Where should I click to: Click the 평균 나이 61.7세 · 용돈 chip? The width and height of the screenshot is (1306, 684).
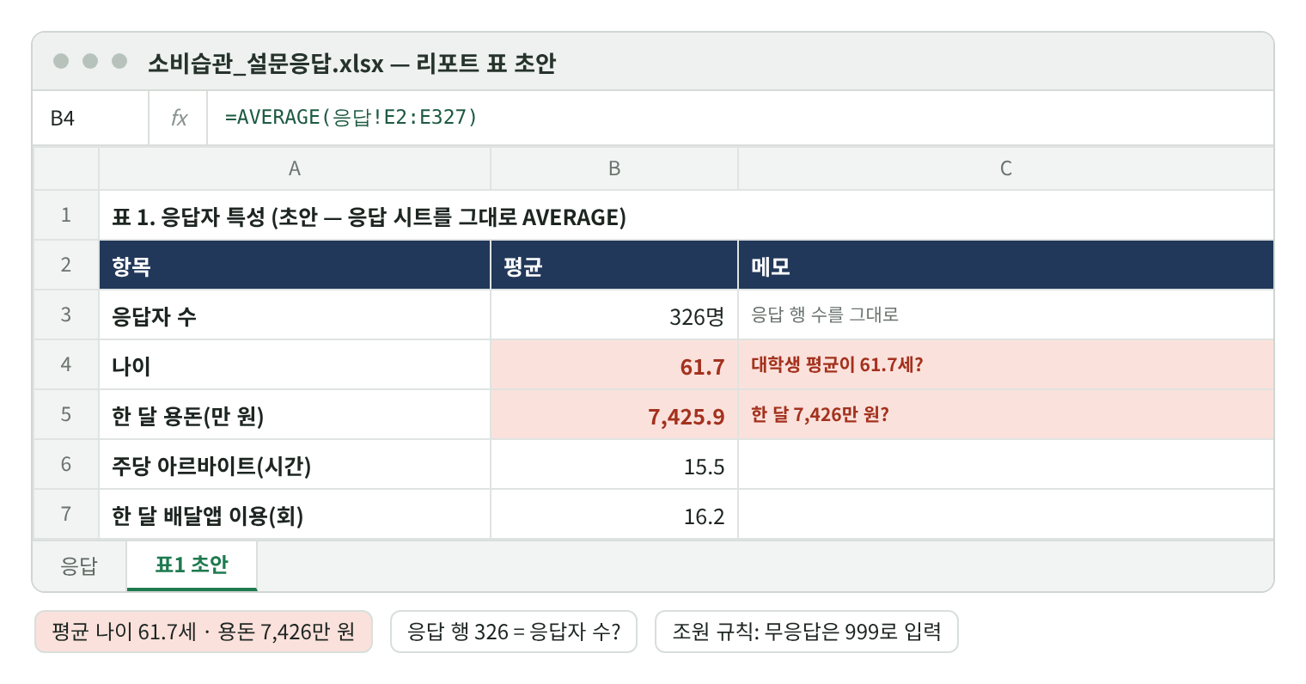(204, 632)
